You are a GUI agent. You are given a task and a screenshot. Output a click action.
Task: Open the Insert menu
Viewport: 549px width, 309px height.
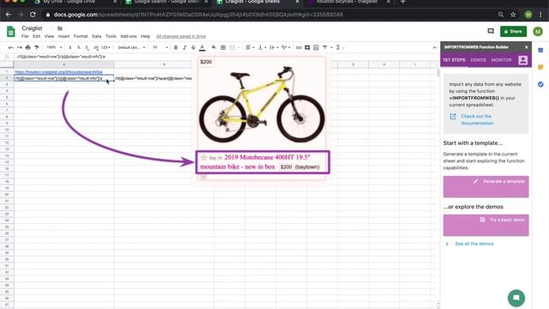tap(63, 36)
